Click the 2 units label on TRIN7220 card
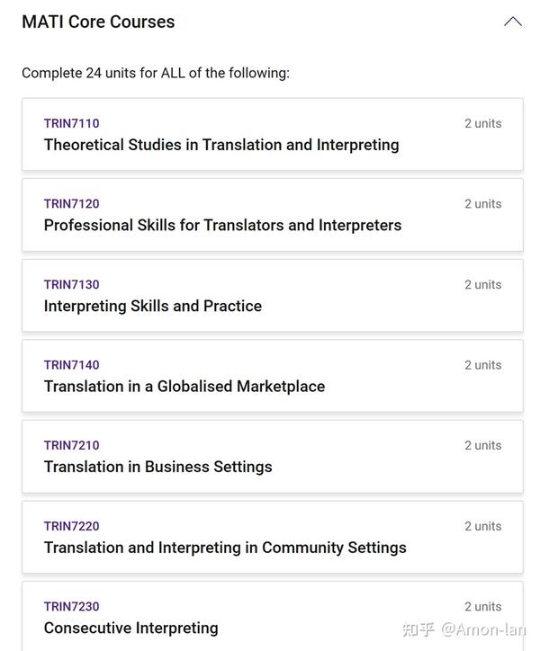The image size is (540, 651). [x=482, y=526]
